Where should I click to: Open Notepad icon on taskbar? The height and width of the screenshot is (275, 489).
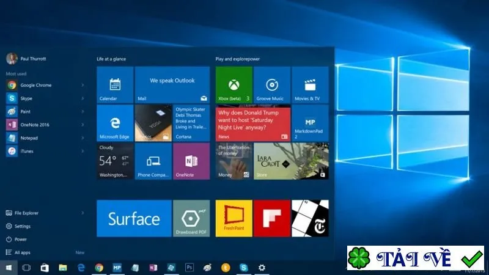click(x=135, y=268)
